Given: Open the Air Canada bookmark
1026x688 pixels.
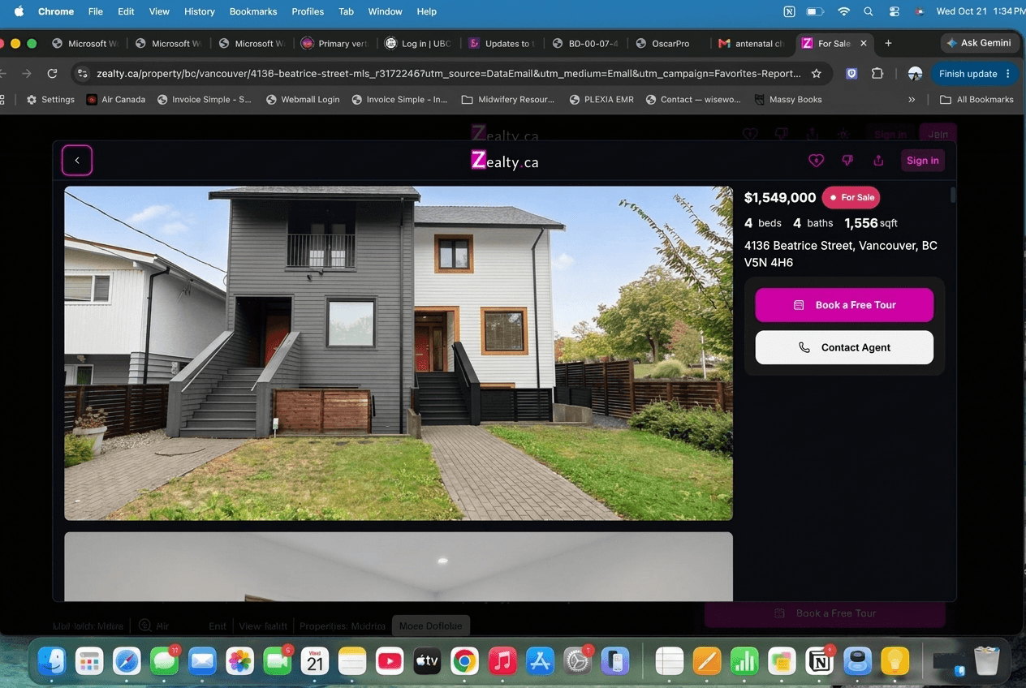Looking at the screenshot, I should 116,100.
